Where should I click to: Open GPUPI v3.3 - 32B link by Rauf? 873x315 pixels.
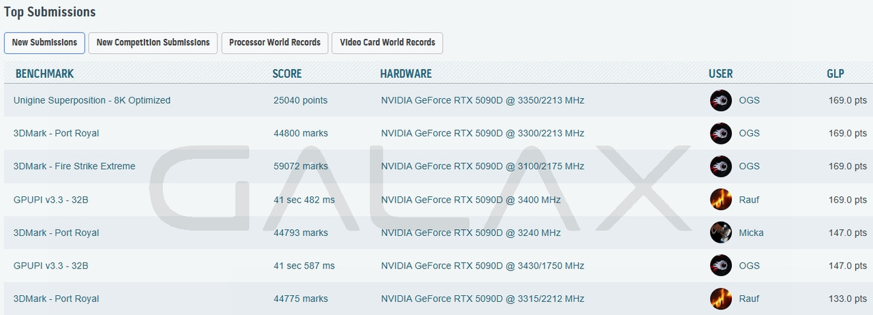[51, 200]
